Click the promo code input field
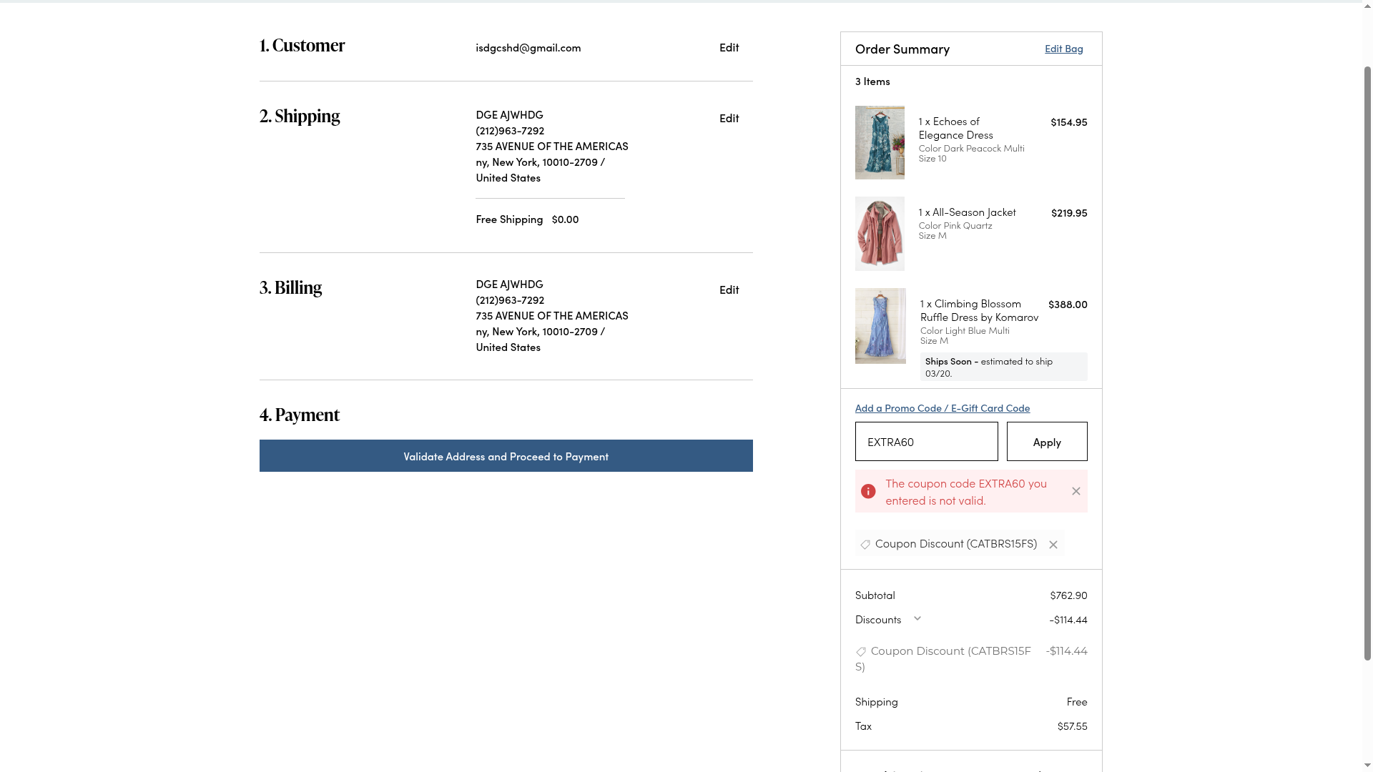Viewport: 1373px width, 772px height. [926, 442]
